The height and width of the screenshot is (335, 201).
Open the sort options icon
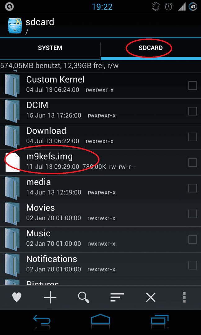(x=117, y=297)
